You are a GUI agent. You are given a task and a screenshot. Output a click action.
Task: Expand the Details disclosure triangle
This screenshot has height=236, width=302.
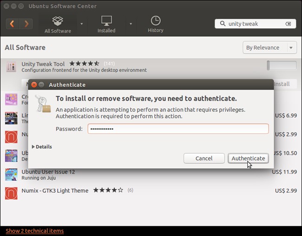(33, 147)
